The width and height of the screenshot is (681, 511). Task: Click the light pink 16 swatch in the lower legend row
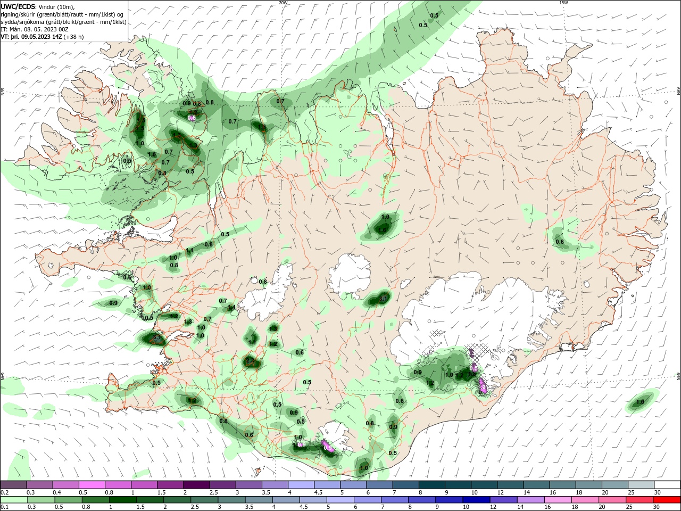pos(557,500)
